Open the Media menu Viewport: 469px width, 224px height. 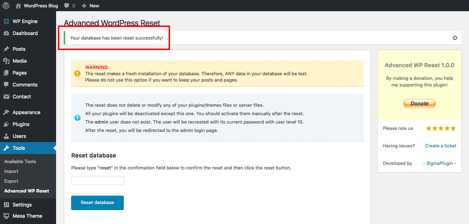coord(20,61)
